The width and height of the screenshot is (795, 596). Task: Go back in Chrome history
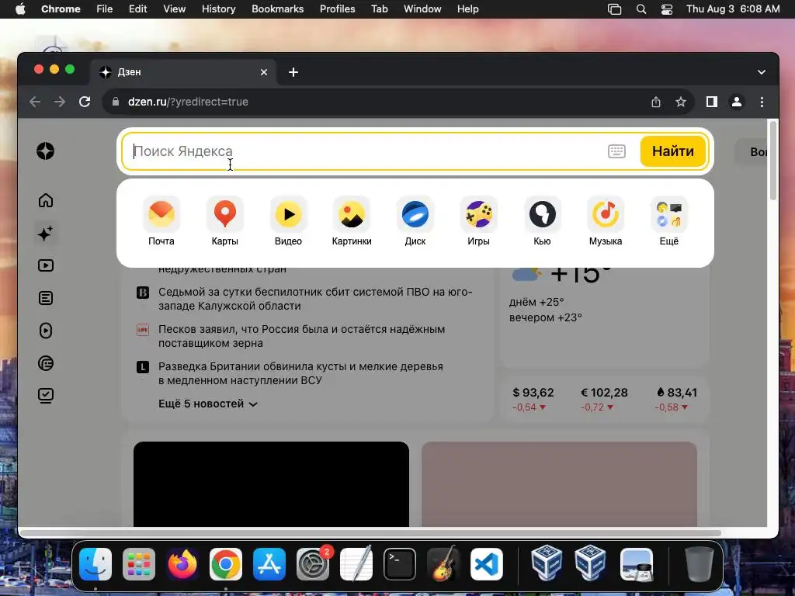coord(35,102)
